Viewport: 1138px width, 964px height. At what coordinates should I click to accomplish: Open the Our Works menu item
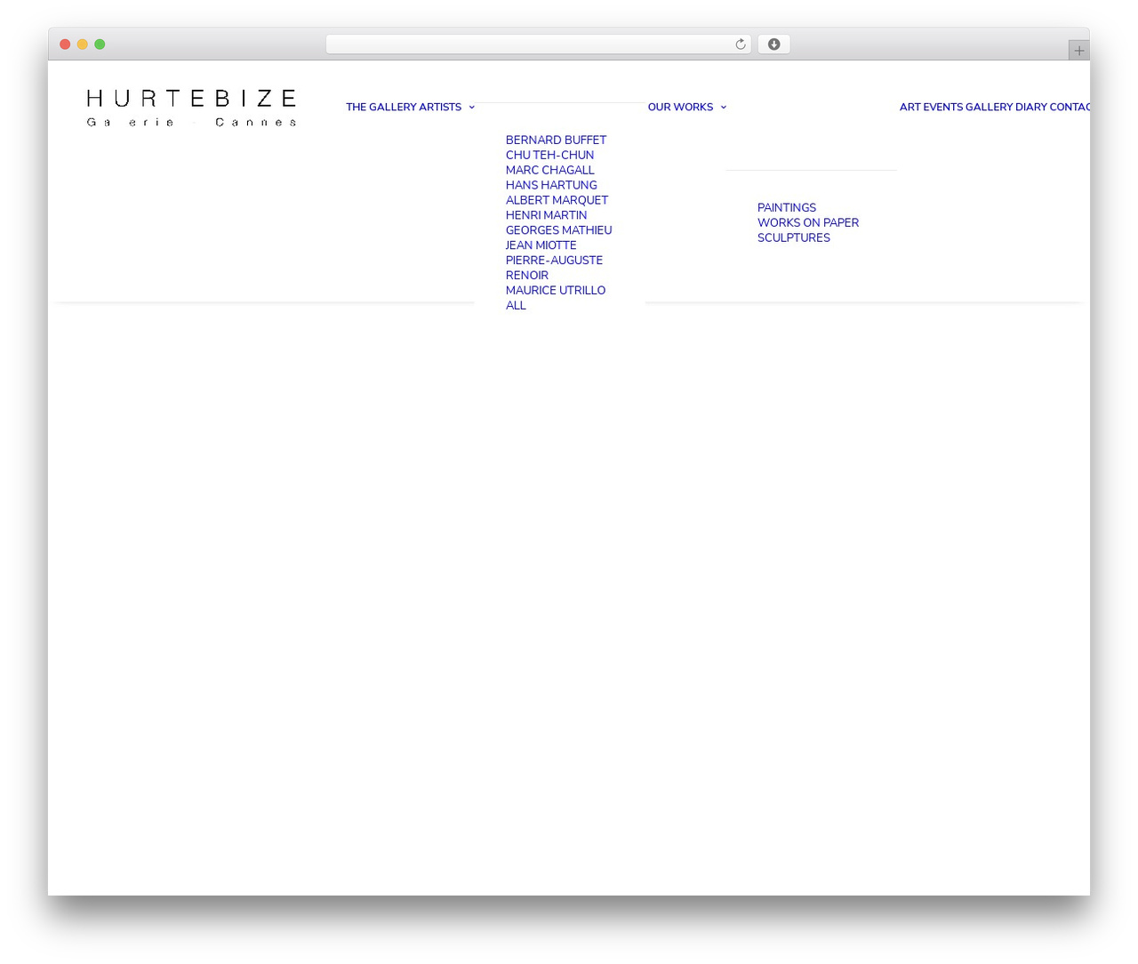[x=680, y=107]
